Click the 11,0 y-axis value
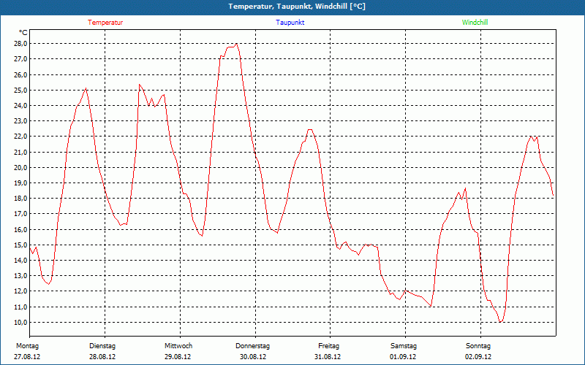585x365 pixels. pos(21,307)
